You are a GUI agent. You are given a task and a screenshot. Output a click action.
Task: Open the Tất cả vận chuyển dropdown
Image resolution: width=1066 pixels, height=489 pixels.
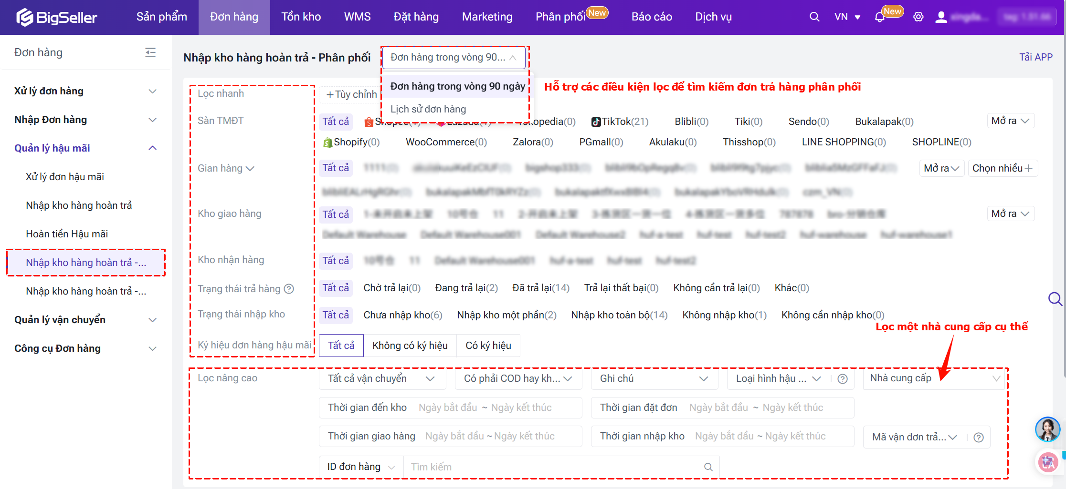point(381,378)
